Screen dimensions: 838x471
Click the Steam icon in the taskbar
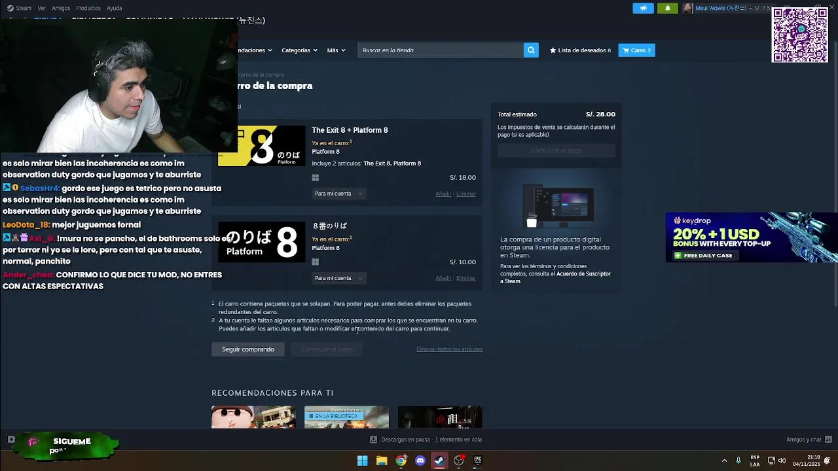pyautogui.click(x=439, y=461)
